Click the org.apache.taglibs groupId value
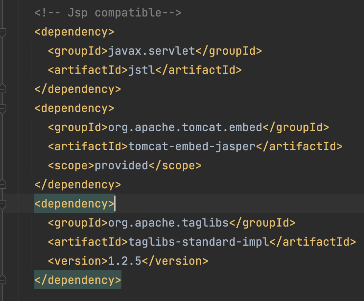364x301 pixels. pyautogui.click(x=168, y=223)
